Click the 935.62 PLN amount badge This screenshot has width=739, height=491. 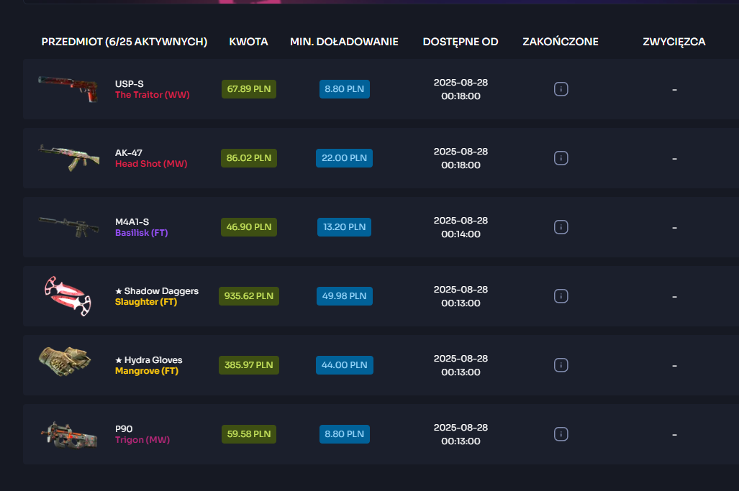pos(249,296)
